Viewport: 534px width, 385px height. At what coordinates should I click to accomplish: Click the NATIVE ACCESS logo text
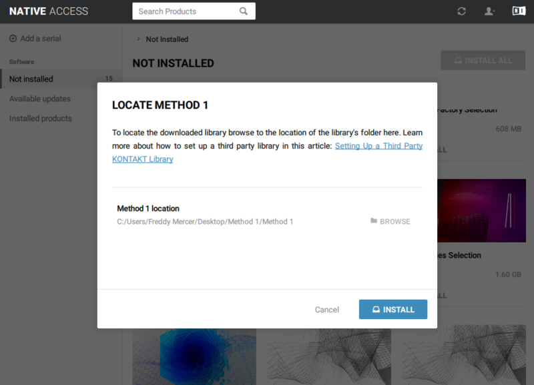tap(49, 11)
